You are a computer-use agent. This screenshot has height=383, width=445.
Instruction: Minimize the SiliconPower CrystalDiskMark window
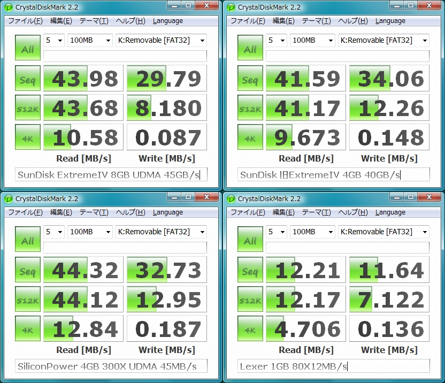coord(174,197)
